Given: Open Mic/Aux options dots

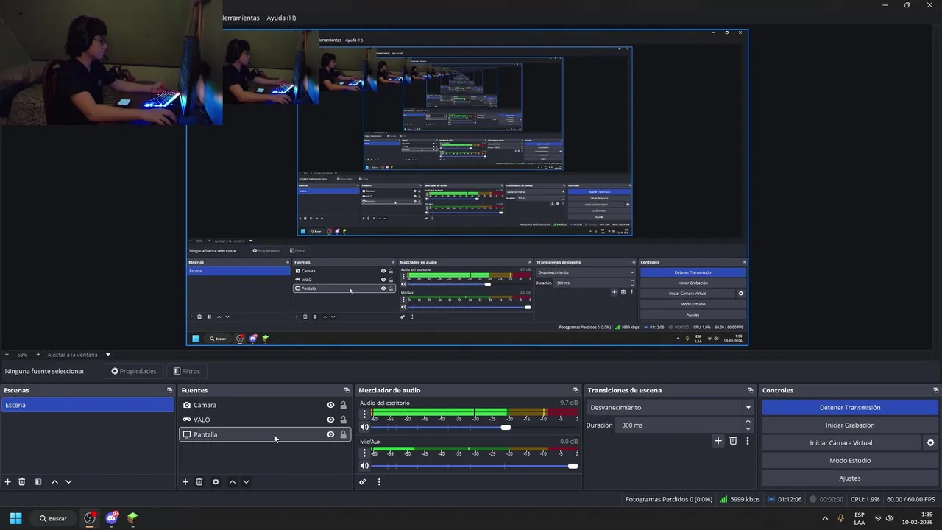Looking at the screenshot, I should (364, 453).
